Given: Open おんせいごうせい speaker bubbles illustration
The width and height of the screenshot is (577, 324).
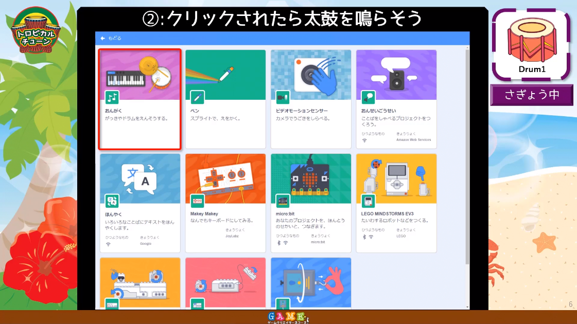Looking at the screenshot, I should [x=396, y=75].
